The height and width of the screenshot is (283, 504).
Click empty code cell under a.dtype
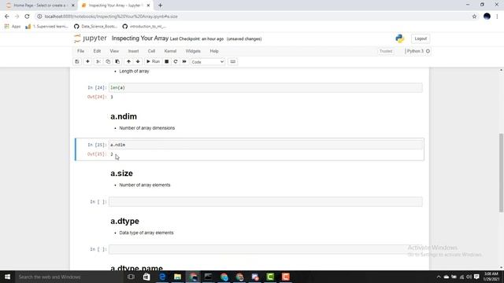tap(265, 249)
